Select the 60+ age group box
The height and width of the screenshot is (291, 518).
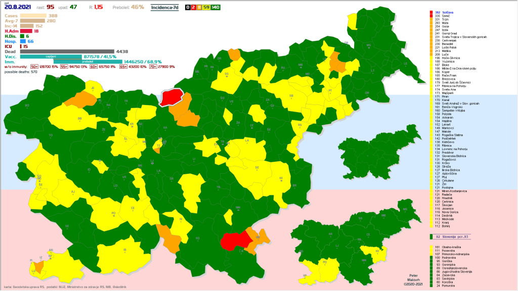[94, 66]
